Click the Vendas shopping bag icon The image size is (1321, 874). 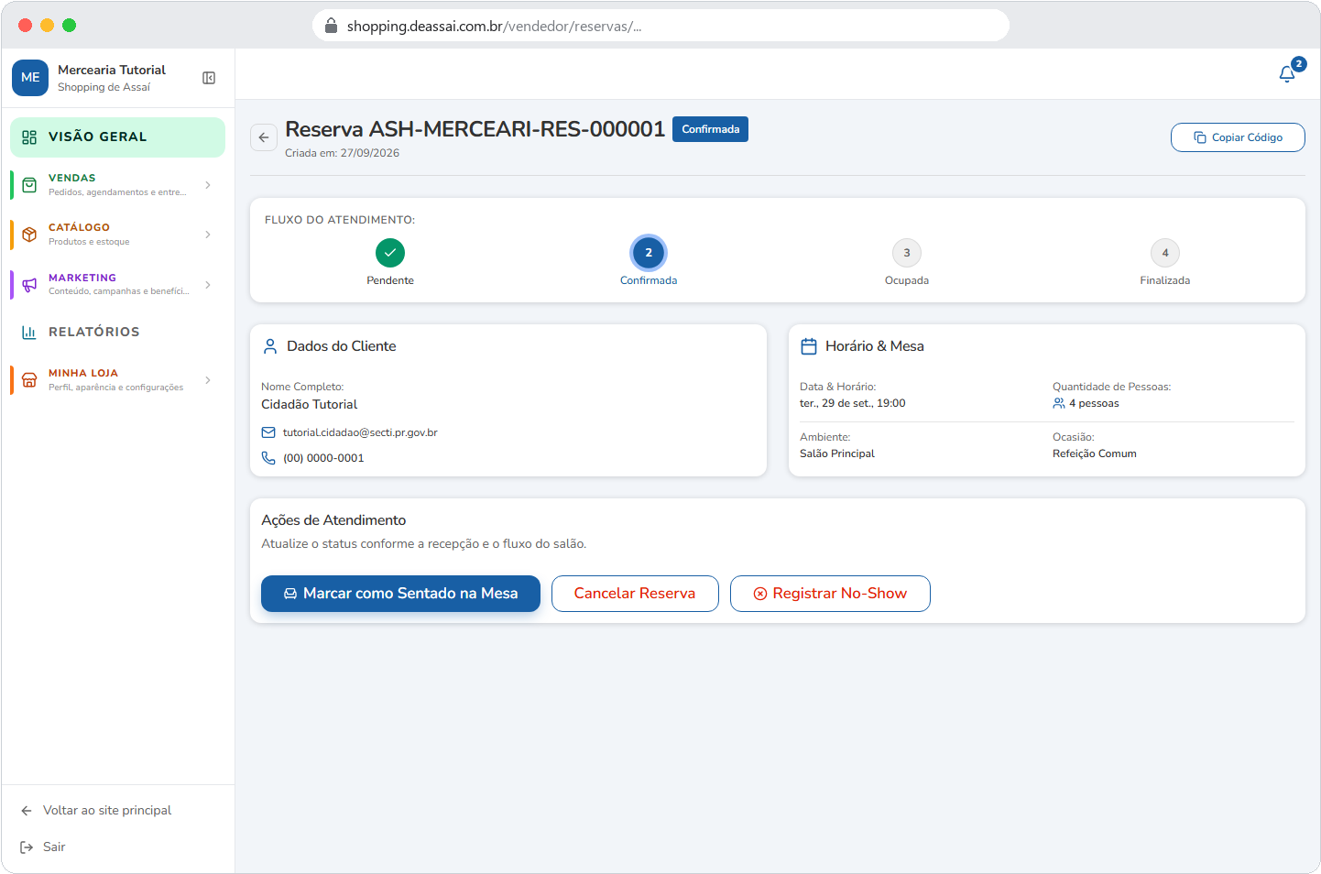[29, 185]
